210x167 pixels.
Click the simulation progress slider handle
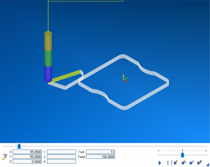point(19,147)
